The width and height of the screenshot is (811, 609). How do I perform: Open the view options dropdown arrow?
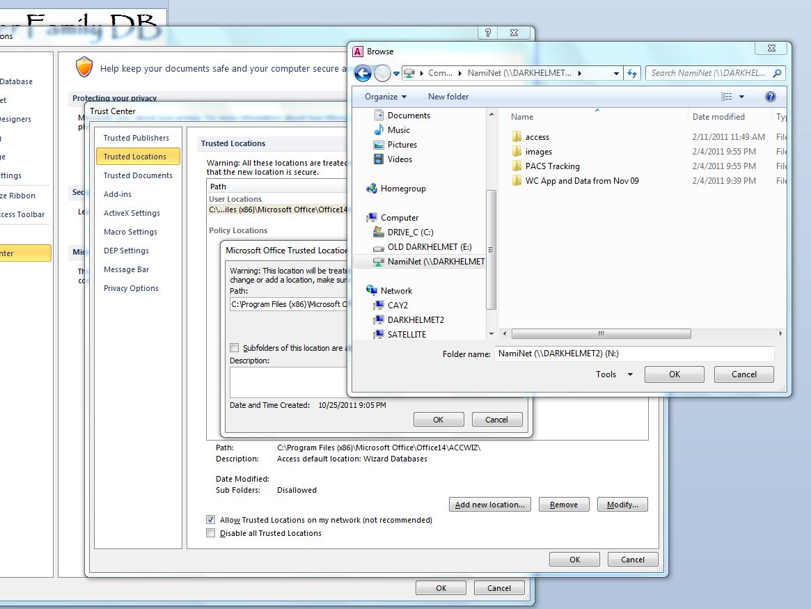(741, 97)
